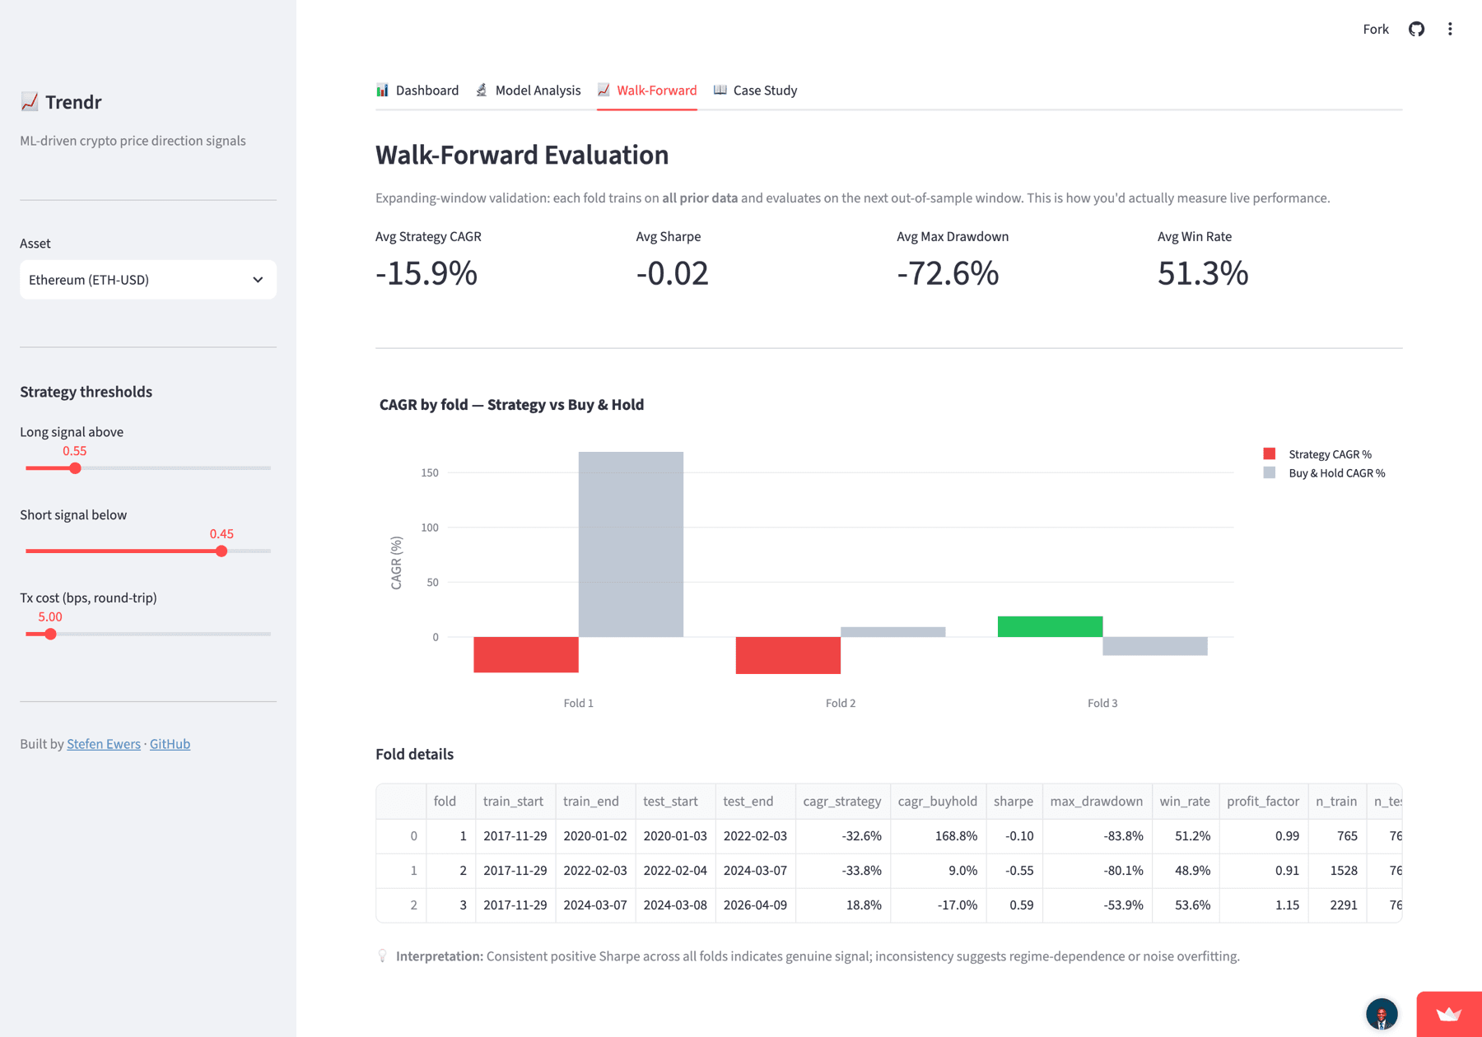Click the test_start column header
1482x1037 pixels.
click(x=675, y=801)
